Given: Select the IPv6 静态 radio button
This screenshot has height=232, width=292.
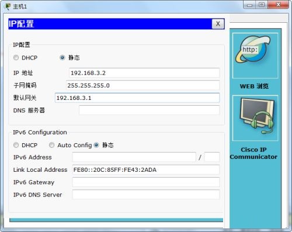Looking at the screenshot, I should [96, 145].
